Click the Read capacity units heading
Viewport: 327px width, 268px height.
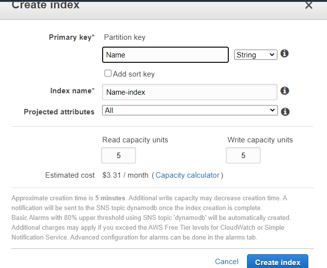(135, 140)
